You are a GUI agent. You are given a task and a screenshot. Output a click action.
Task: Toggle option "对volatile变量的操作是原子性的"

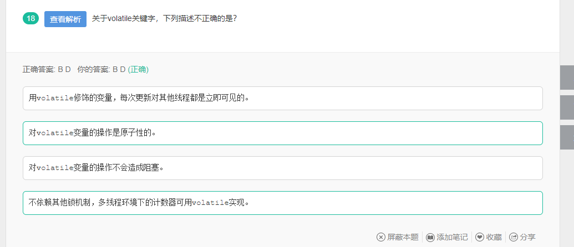(x=282, y=133)
